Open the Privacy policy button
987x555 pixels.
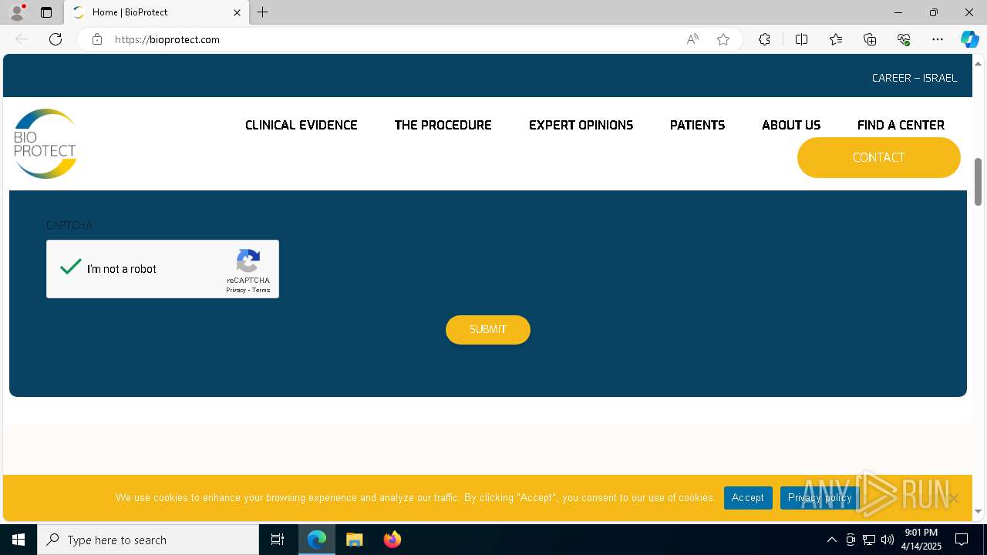pos(820,498)
